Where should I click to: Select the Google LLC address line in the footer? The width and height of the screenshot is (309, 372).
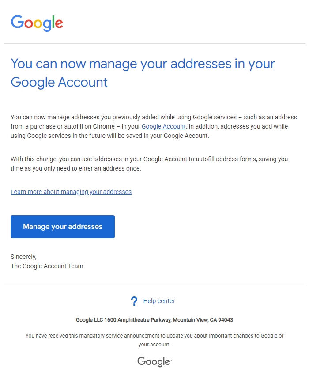[x=154, y=319]
